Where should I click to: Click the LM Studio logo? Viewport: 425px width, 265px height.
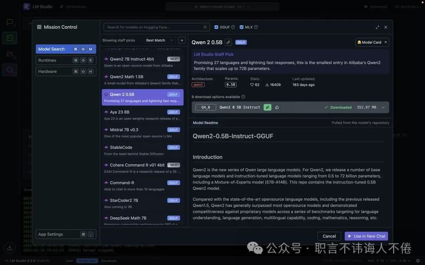27,6
